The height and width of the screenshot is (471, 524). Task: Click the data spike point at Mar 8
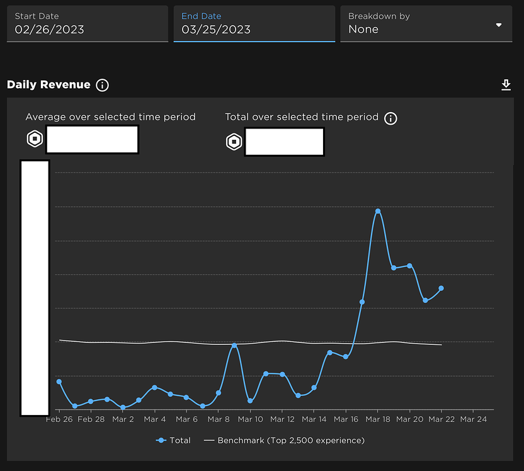click(x=234, y=345)
